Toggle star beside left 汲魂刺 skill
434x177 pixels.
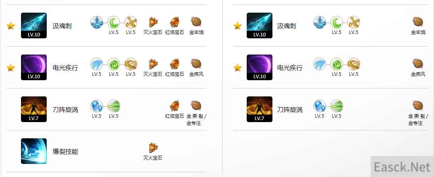(11, 26)
